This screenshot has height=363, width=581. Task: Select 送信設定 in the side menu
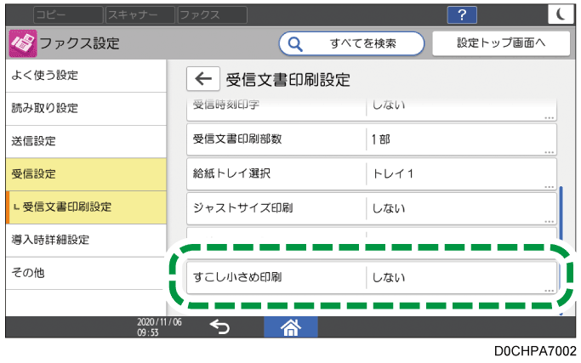86,141
